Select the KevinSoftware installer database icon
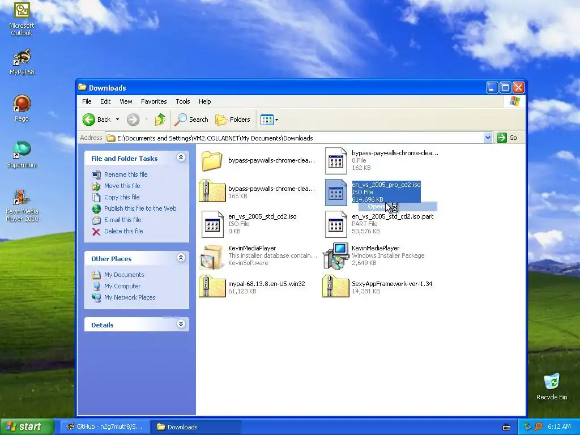Viewport: 580px width, 435px height. 212,256
